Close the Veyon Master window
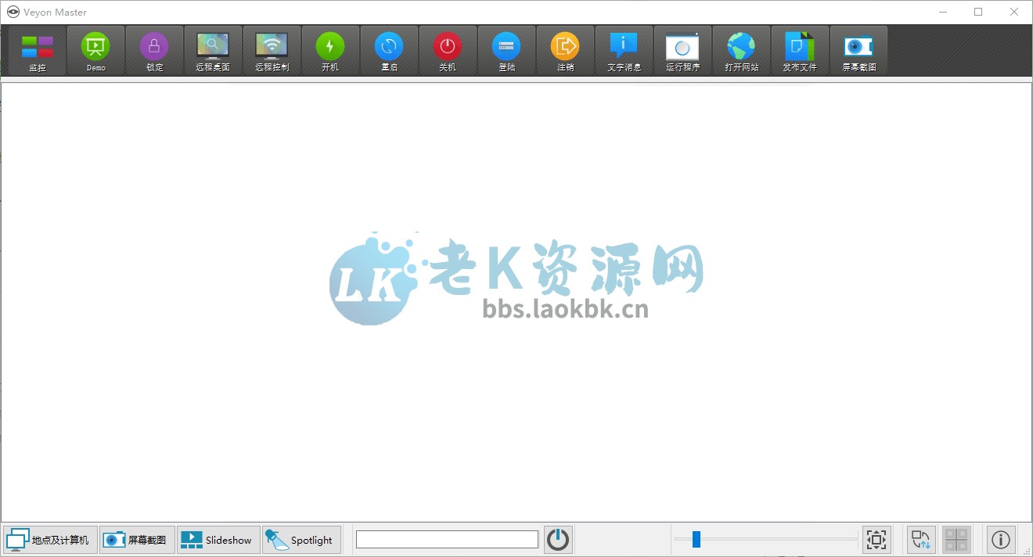 [1014, 12]
